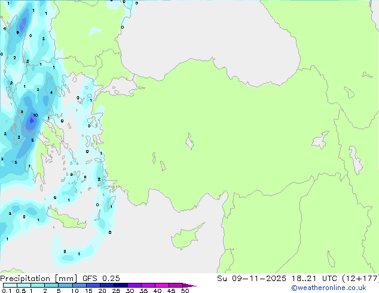
Task: Click the 'Su 09-11-2025' date text
Action: (x=252, y=278)
